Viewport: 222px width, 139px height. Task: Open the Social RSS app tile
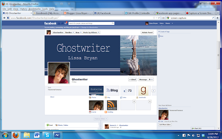(112, 105)
